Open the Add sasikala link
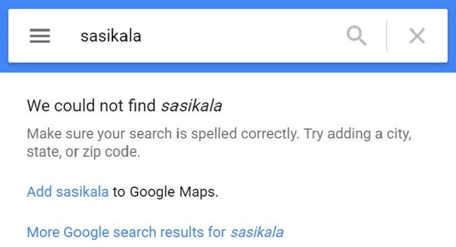This screenshot has height=247, width=456. point(68,192)
